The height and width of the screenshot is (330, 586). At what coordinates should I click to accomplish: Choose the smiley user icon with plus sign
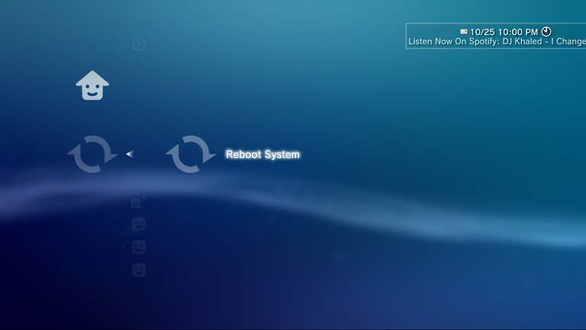point(137,202)
